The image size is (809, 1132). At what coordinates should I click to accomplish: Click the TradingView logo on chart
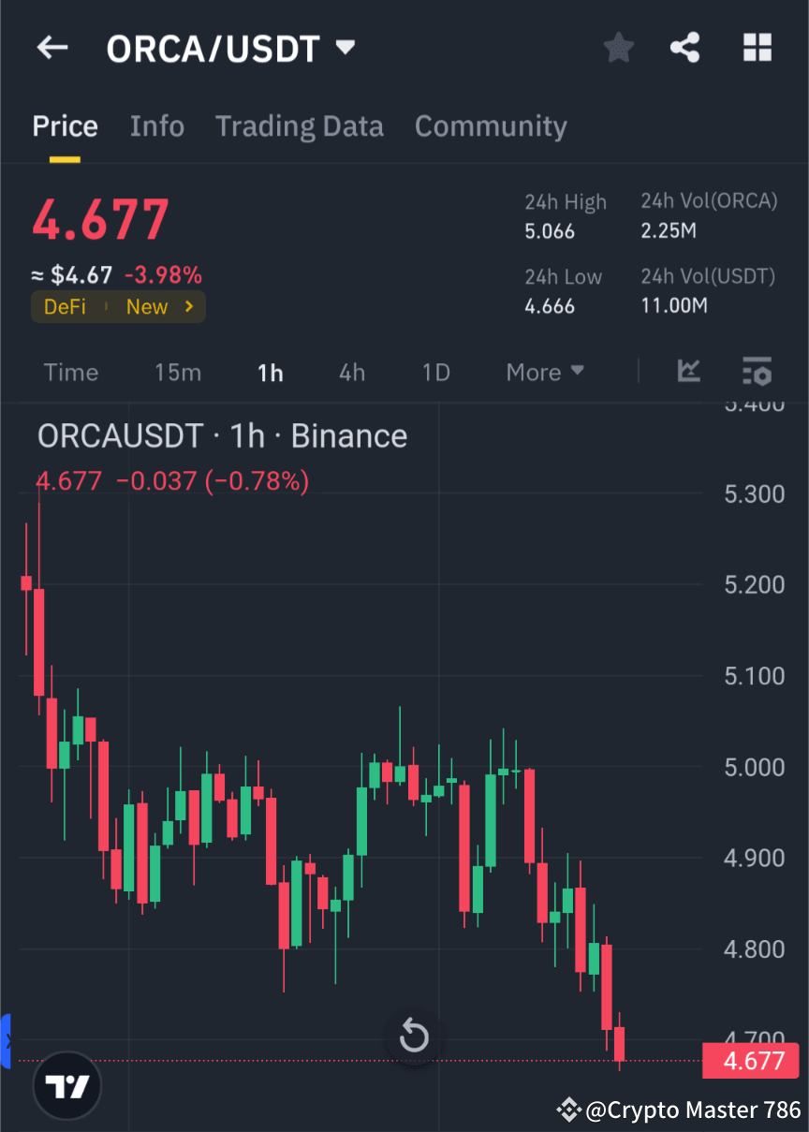(66, 1084)
